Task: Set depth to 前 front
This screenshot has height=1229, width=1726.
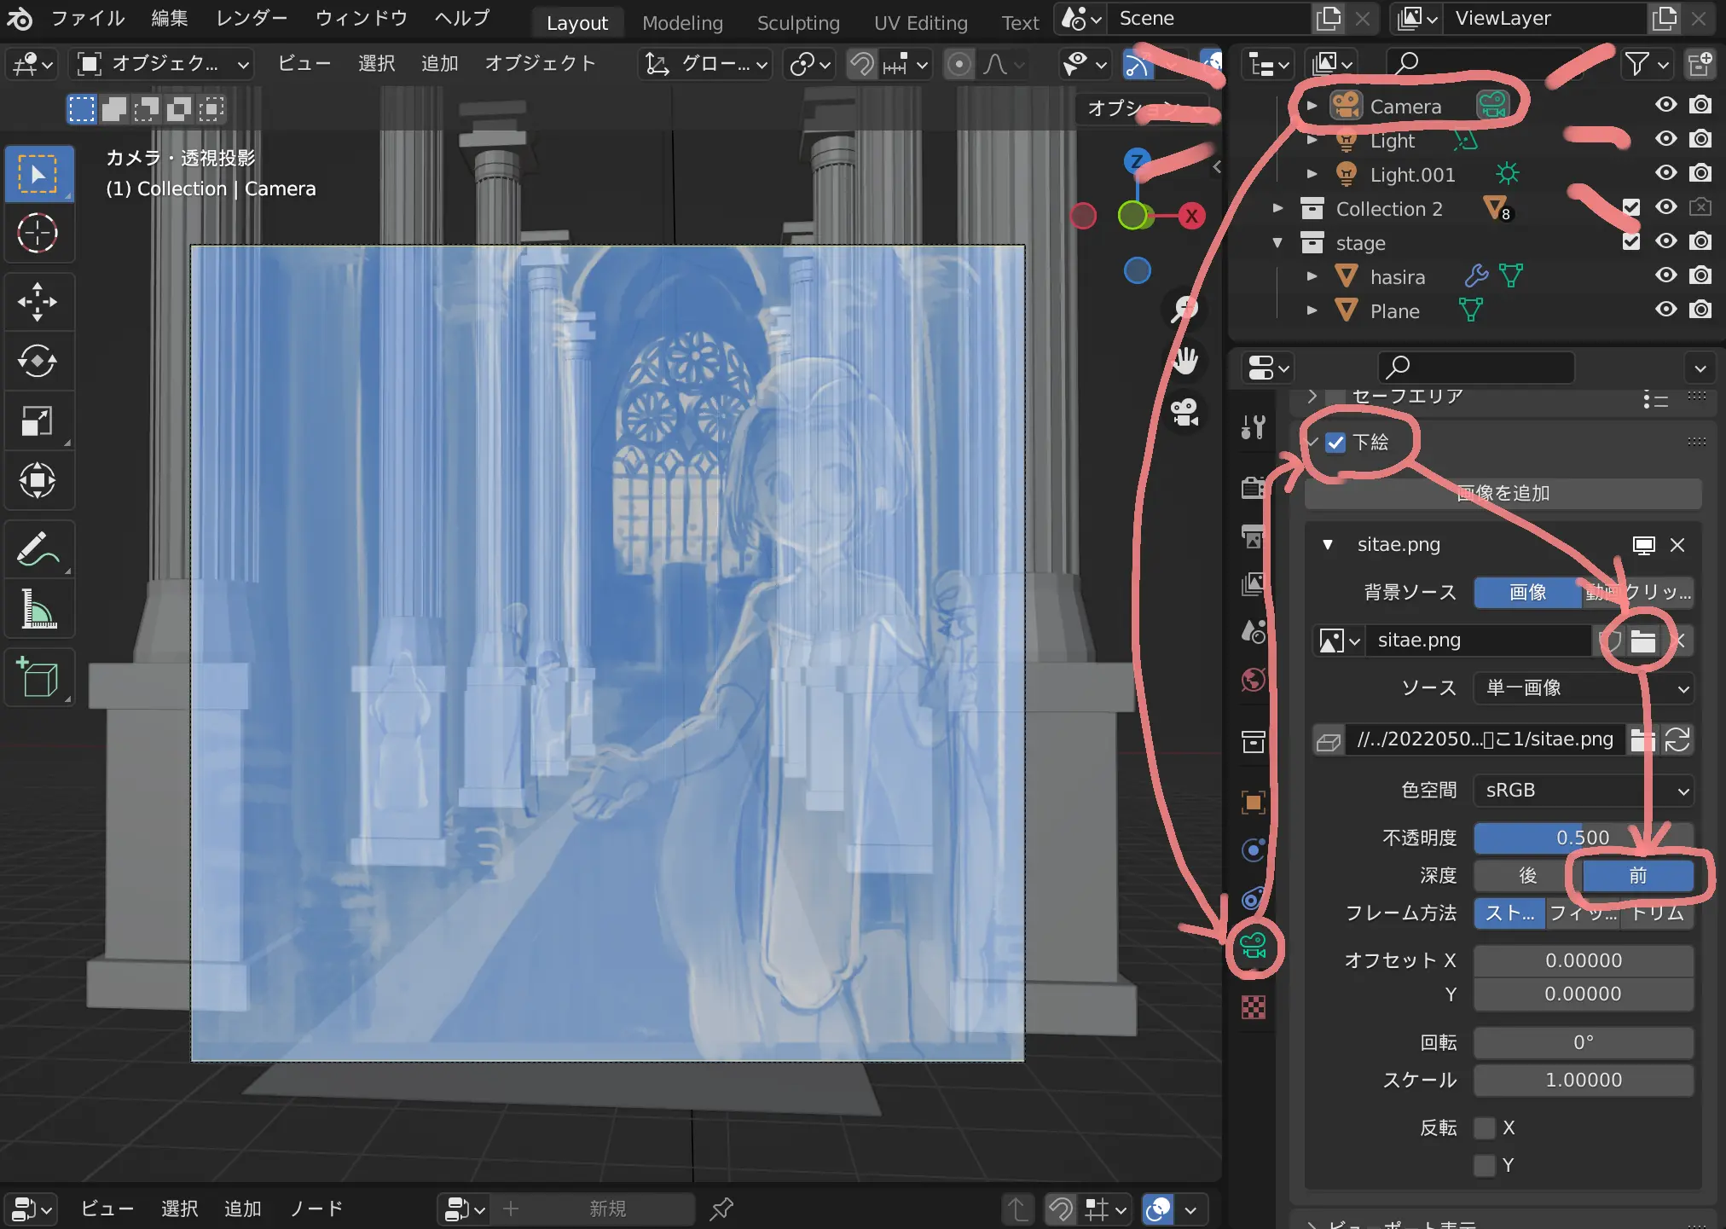Action: coord(1637,875)
